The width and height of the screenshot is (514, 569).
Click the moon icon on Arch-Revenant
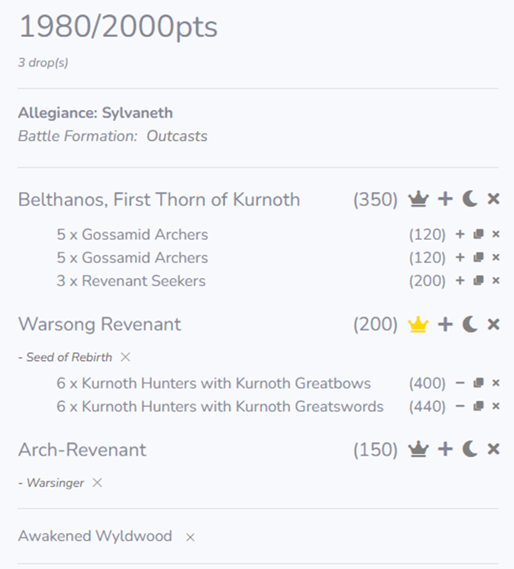pos(469,449)
